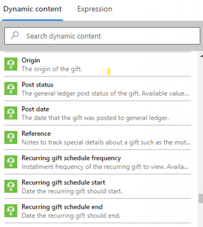Viewport: 203px width, 227px height.
Task: Click the icon beside Recurring gift schedule frequency
Action: [11, 162]
